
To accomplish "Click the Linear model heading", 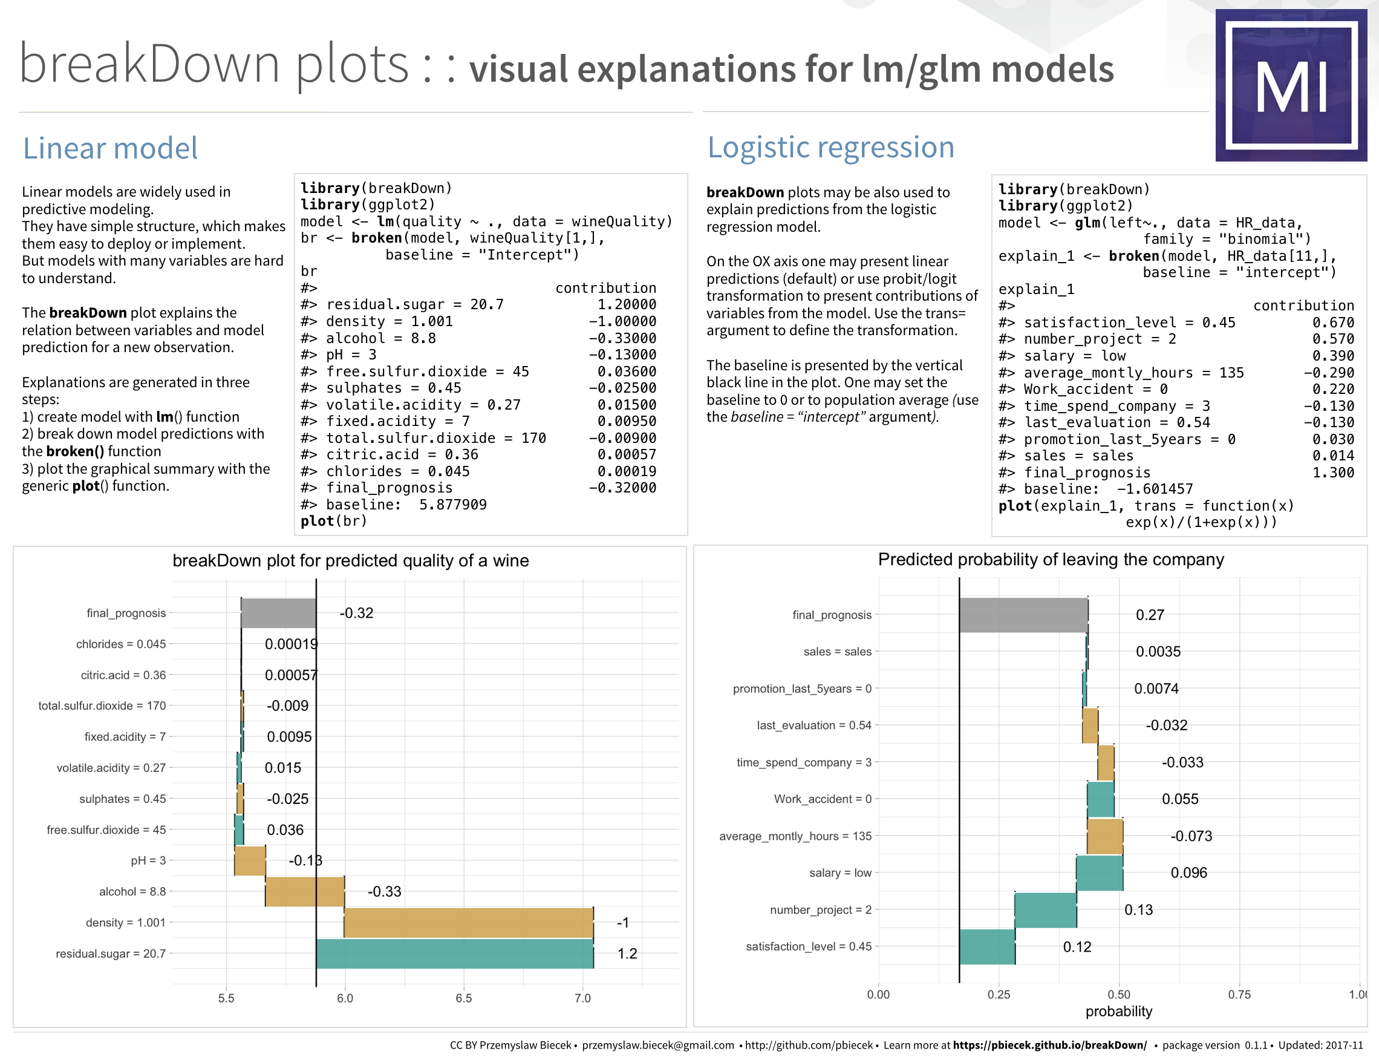I will pos(109,148).
